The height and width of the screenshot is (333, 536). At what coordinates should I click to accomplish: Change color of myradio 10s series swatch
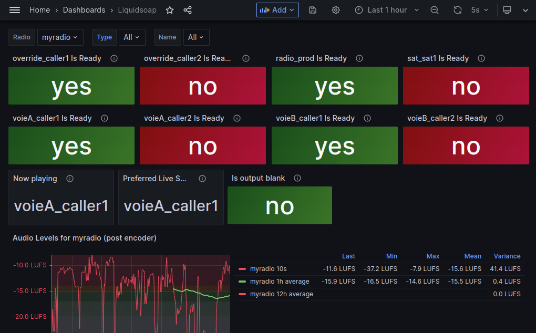click(x=242, y=269)
